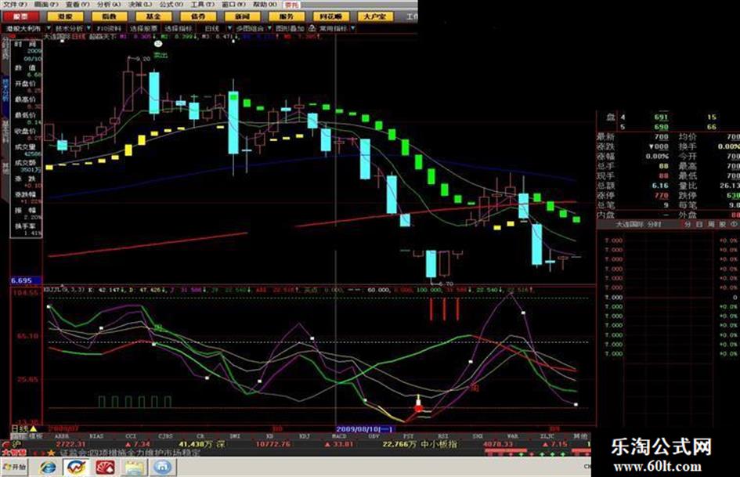Click the red upward arrow signal on the KDJ chart
The image size is (740, 477).
point(418,404)
